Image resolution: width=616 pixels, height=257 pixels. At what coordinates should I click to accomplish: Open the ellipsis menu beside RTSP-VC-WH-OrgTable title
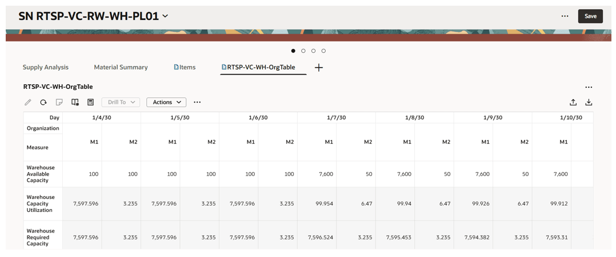588,87
